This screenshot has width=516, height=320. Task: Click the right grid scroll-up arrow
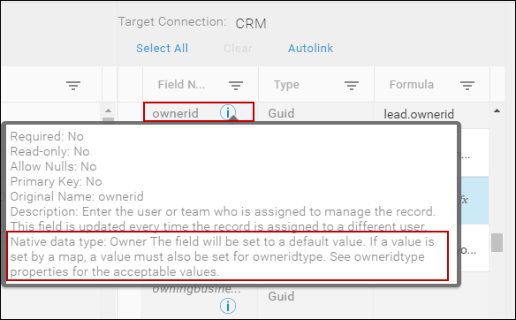(x=497, y=111)
